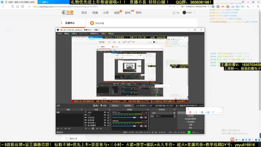This screenshot has width=261, height=147.
Task: Adjust the transition duration spinner arrows
Action: pyautogui.click(x=175, y=116)
